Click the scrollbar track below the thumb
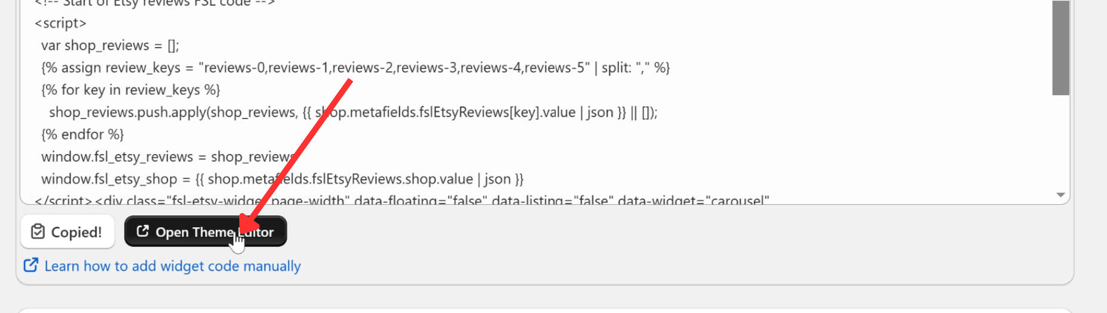The image size is (1107, 313). 1060,142
